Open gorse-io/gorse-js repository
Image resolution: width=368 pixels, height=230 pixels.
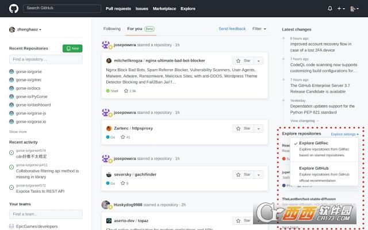pyautogui.click(x=30, y=113)
